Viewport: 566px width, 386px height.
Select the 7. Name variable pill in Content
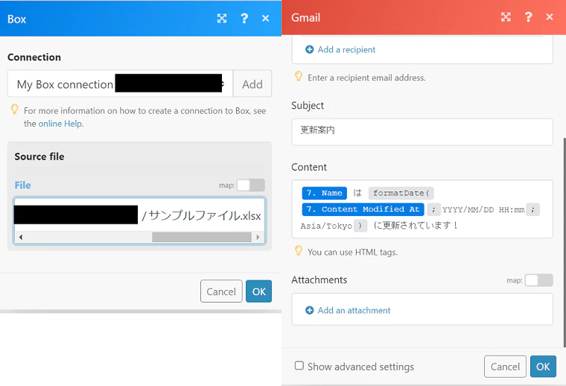point(324,193)
